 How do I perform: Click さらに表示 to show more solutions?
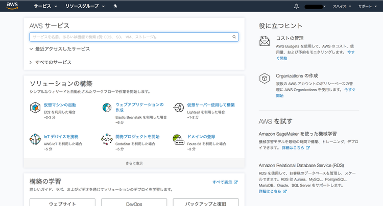pos(134,163)
